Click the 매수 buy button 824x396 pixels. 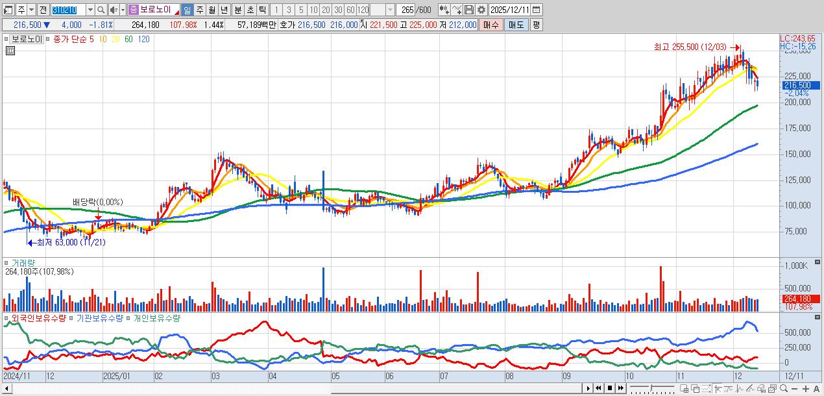(x=491, y=25)
